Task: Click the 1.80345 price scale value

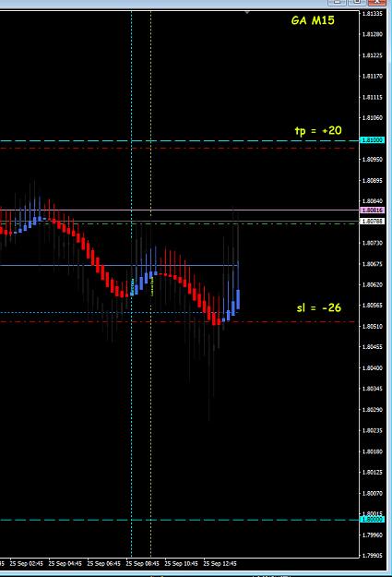Action: coord(373,389)
